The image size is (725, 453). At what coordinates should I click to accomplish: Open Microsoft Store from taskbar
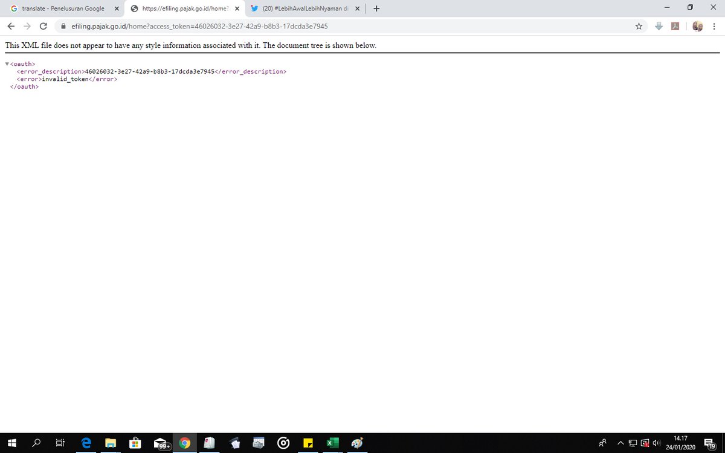(135, 443)
